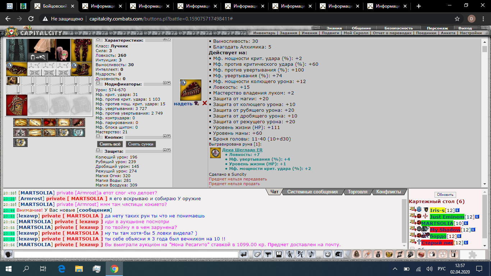Open the Общение top menu
The height and width of the screenshot is (276, 491).
(x=361, y=28)
